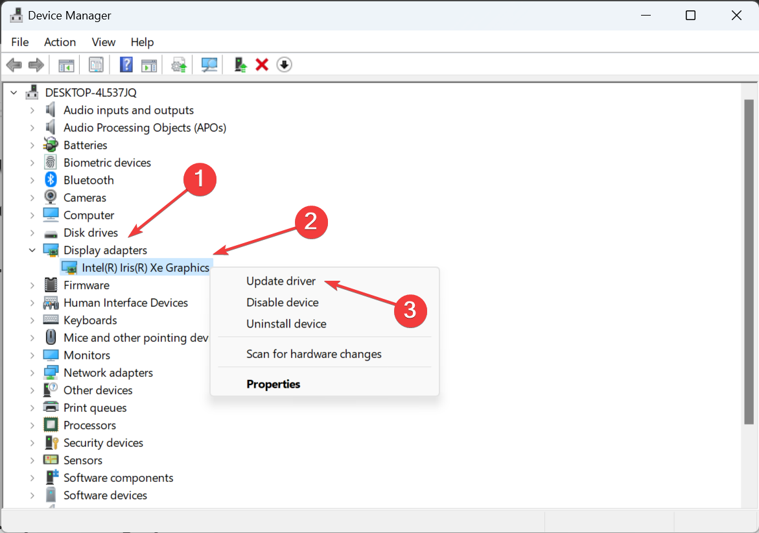Select Mice and other pointing devices label

(136, 337)
